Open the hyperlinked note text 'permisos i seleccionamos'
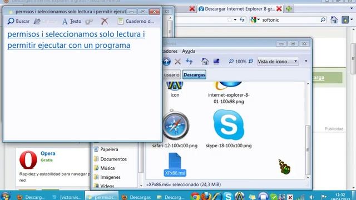This screenshot has height=200, width=356. (76, 39)
